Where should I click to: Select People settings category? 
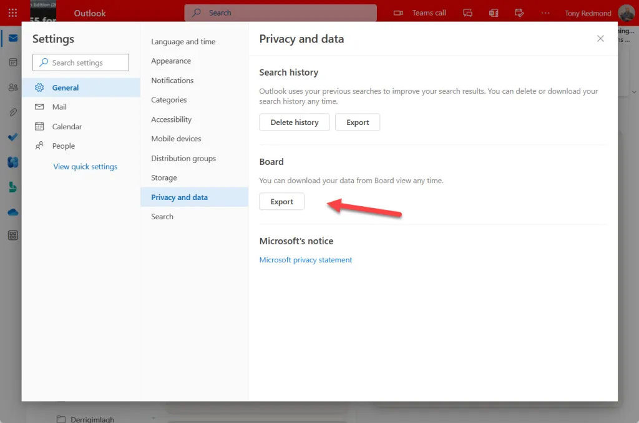(80, 146)
